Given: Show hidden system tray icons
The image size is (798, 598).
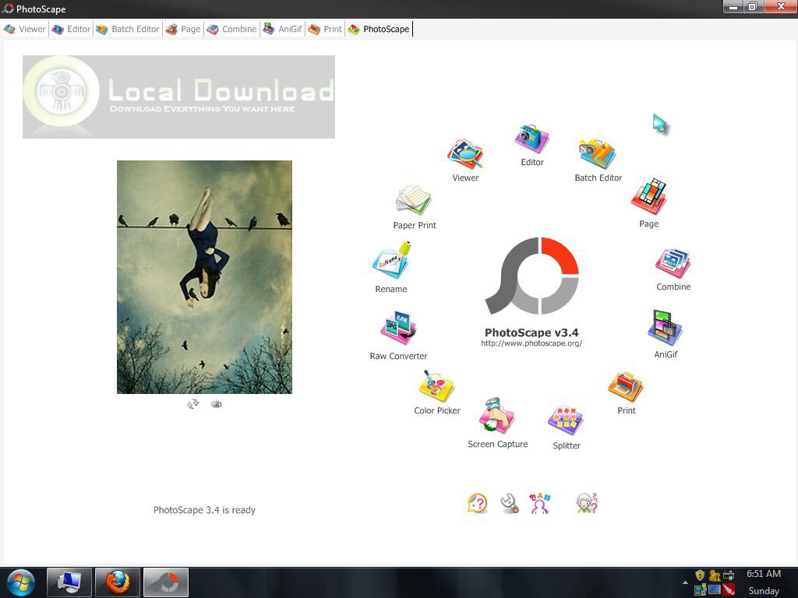Looking at the screenshot, I should click(685, 582).
